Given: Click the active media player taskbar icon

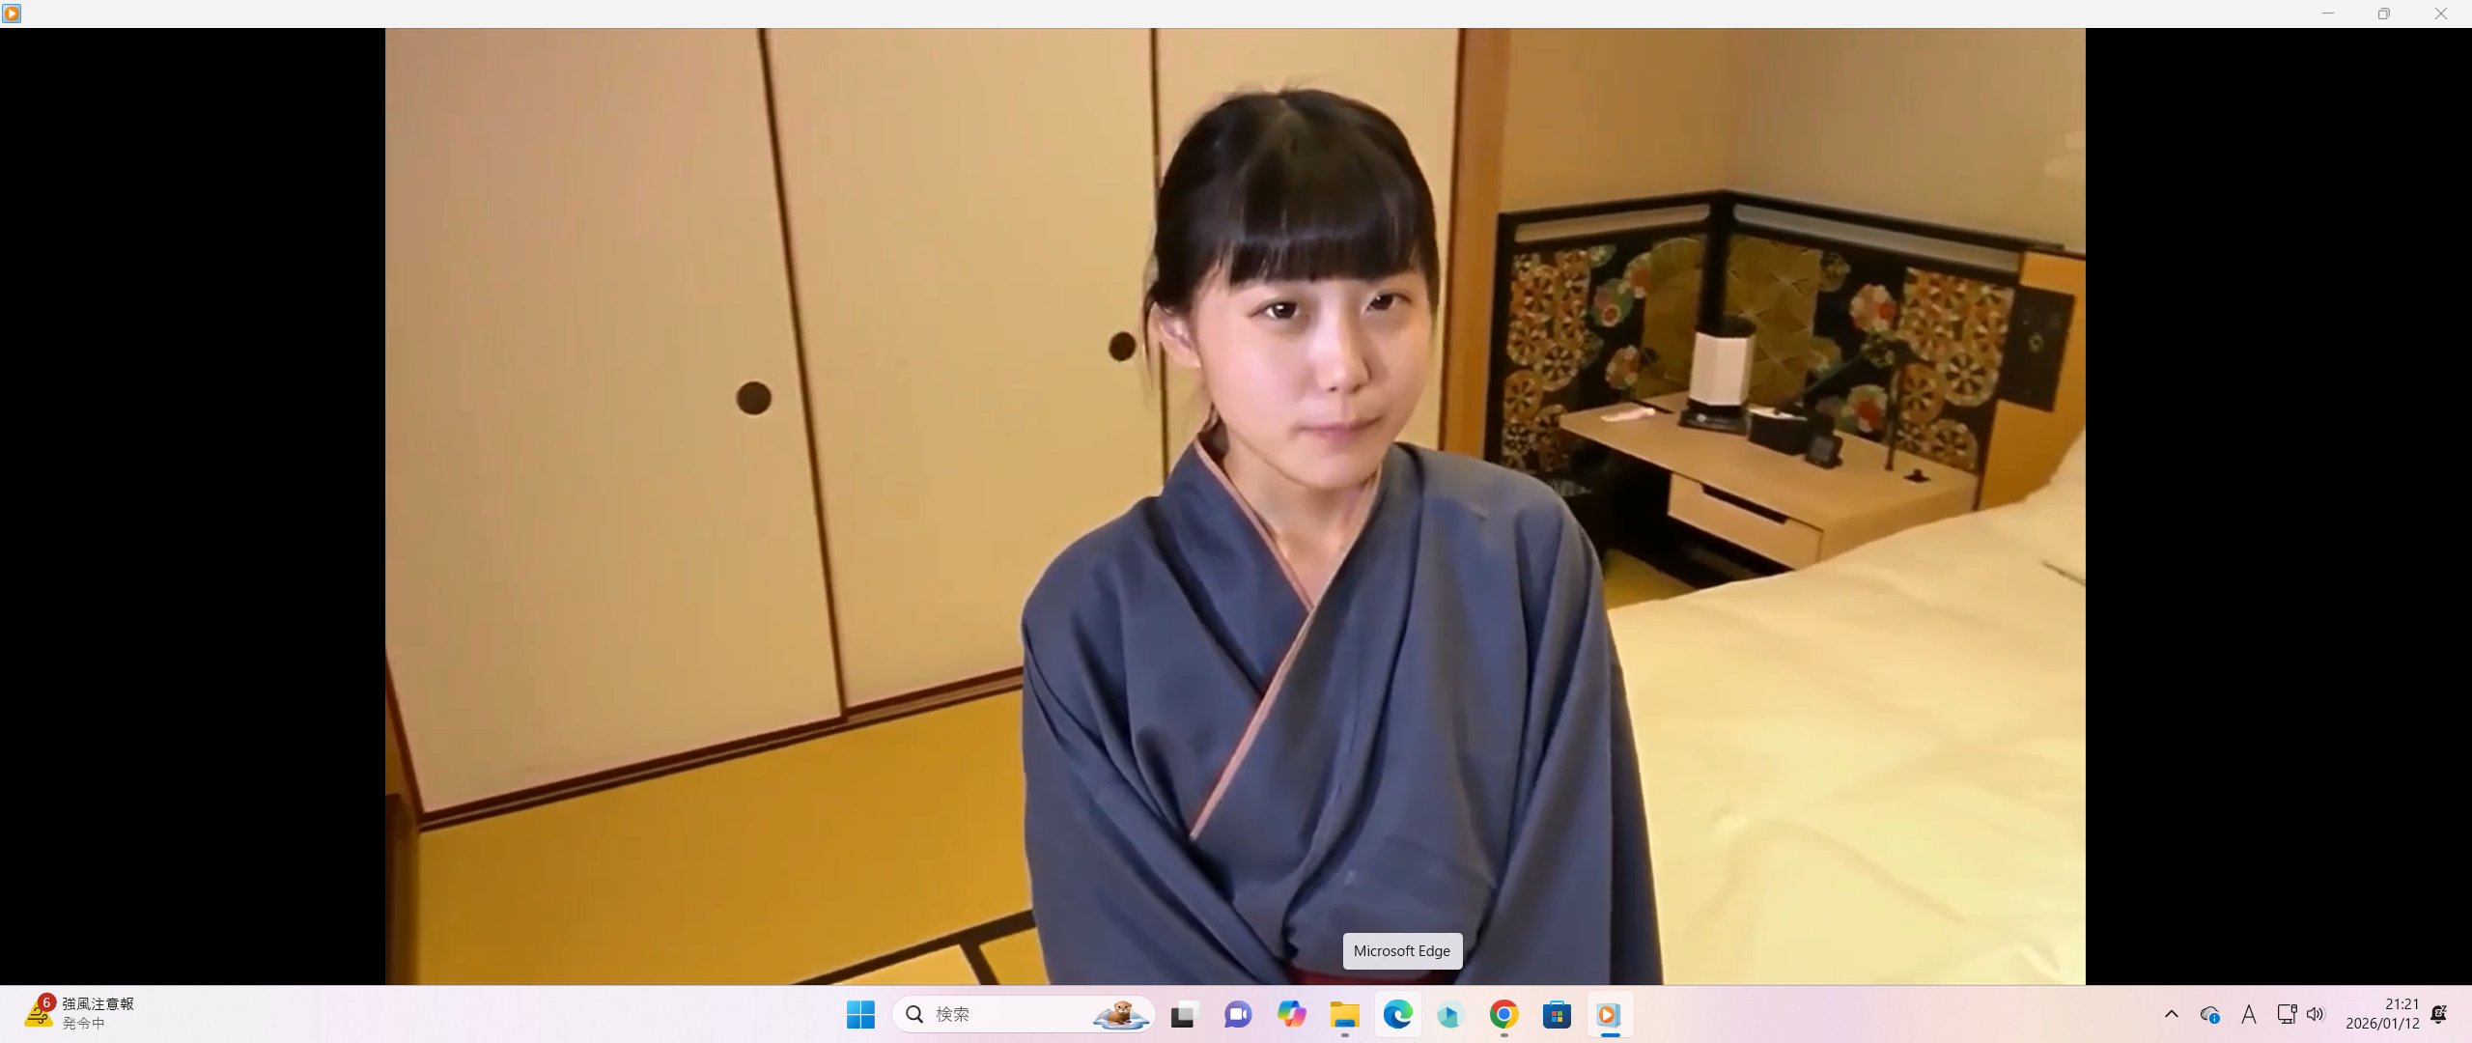Looking at the screenshot, I should tap(1609, 1014).
